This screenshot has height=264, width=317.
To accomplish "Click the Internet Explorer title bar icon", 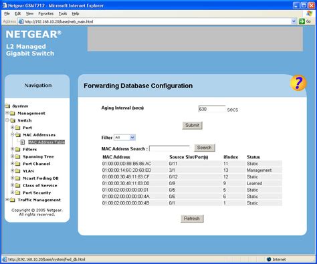I will click(x=5, y=5).
